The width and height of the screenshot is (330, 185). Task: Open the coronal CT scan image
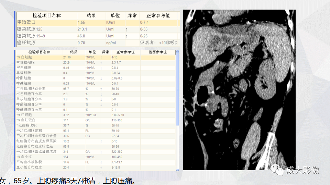tap(239, 90)
